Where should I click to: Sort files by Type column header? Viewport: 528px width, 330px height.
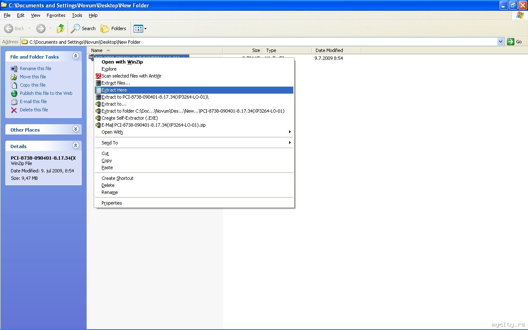coord(288,50)
